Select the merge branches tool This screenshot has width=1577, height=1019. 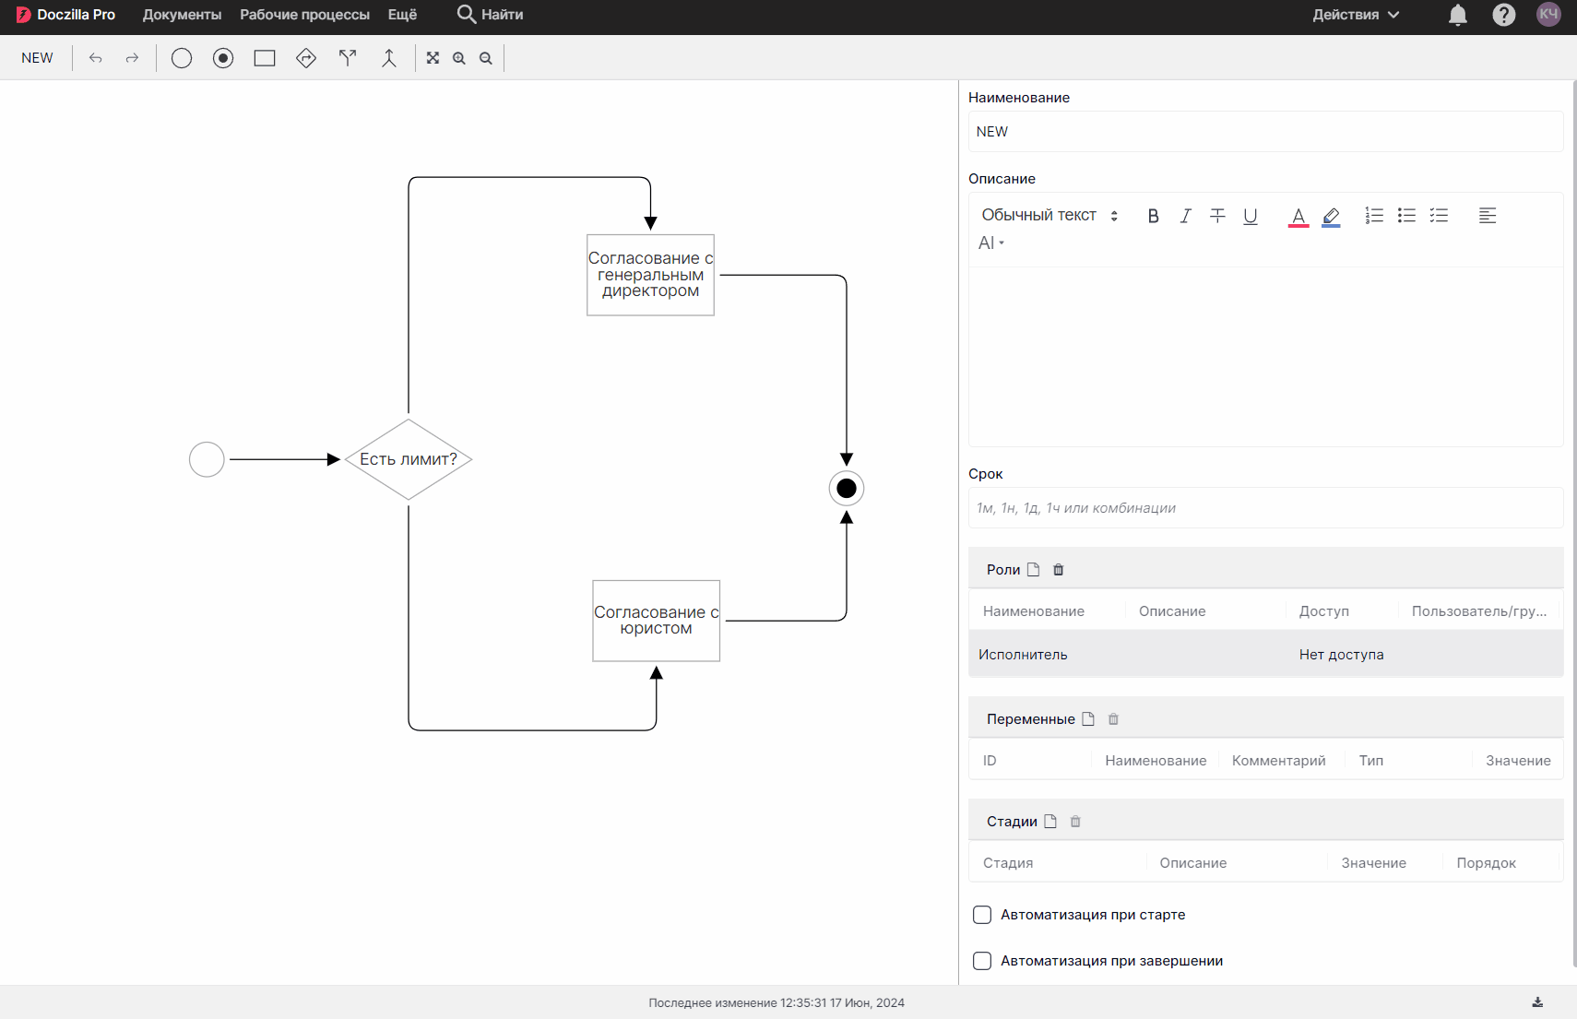click(x=389, y=58)
